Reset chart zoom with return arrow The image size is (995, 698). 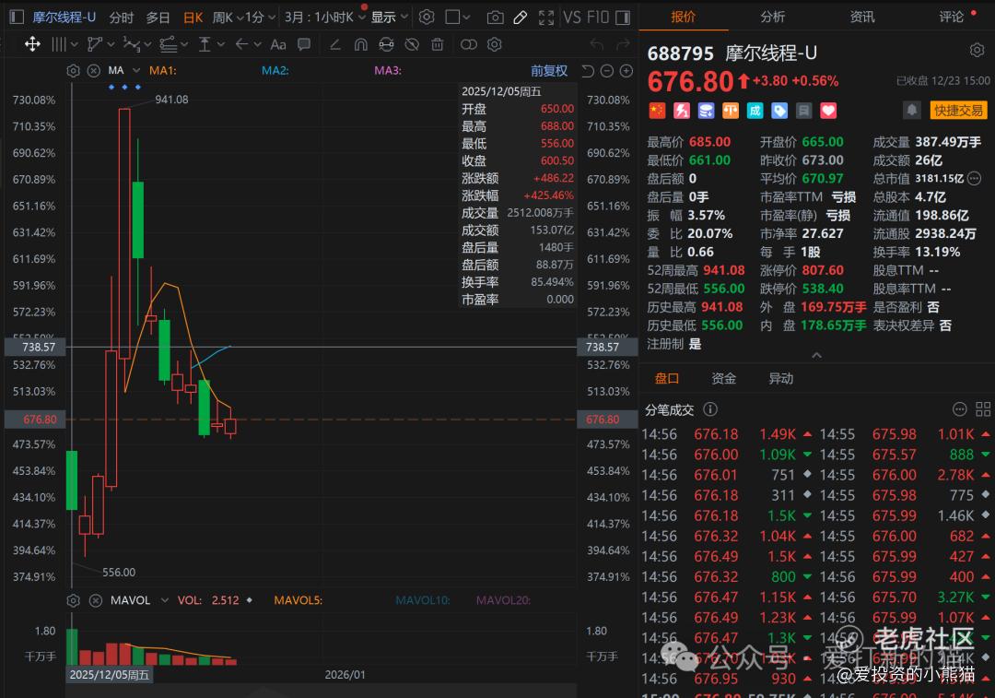click(x=588, y=70)
